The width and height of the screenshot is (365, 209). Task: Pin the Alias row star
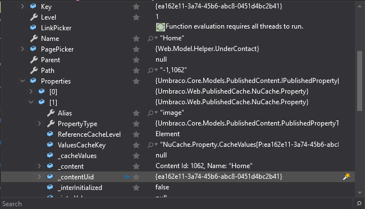tap(136, 113)
